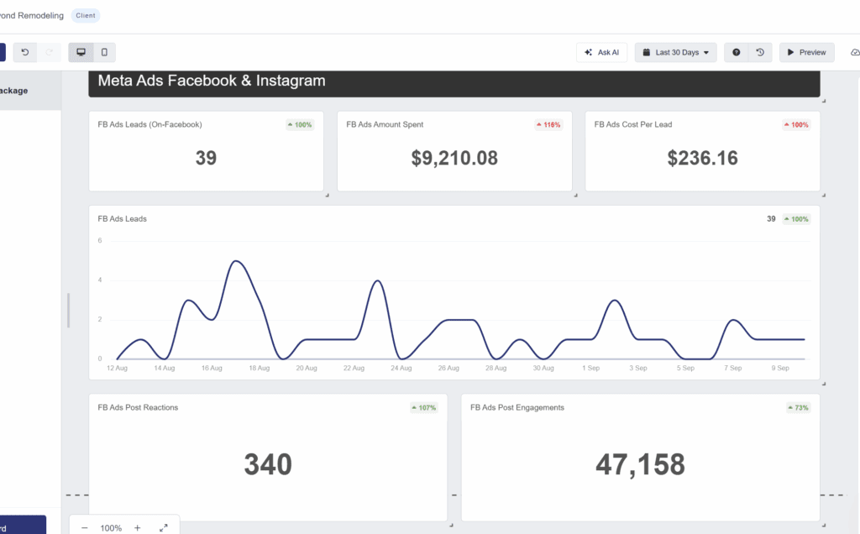Click the redo arrow icon
860x534 pixels.
pos(48,52)
